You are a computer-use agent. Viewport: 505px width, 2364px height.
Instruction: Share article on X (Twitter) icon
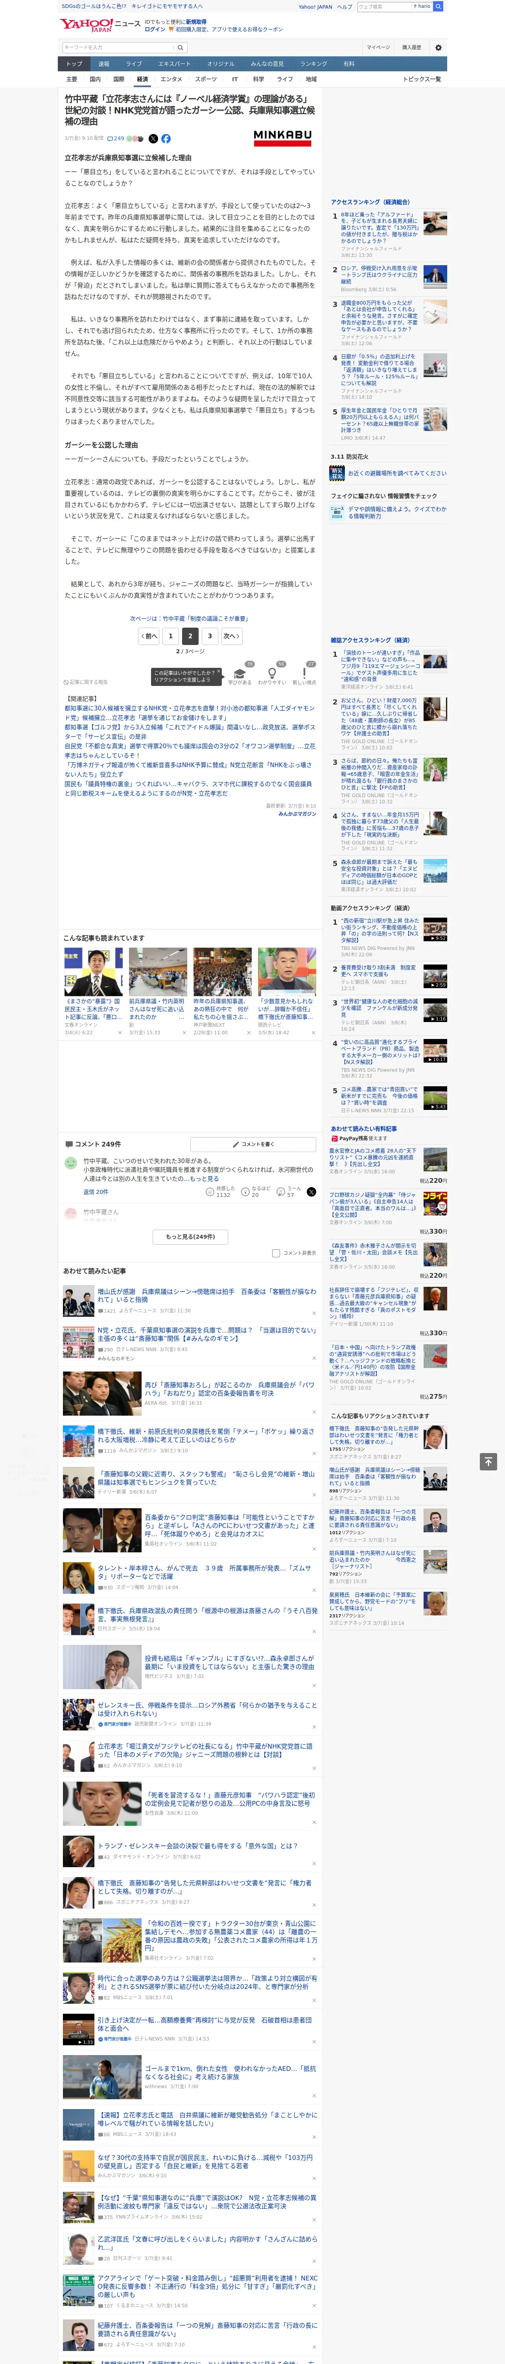153,139
